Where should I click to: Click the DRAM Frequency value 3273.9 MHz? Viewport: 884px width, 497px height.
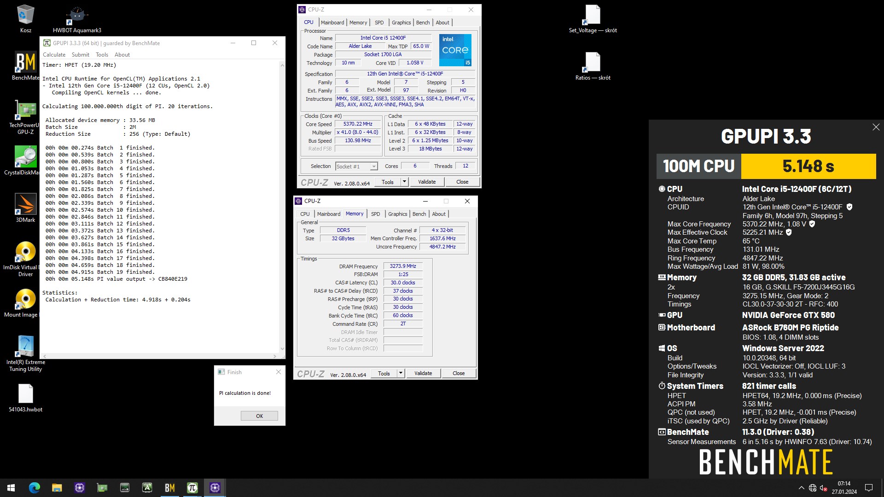pyautogui.click(x=403, y=266)
